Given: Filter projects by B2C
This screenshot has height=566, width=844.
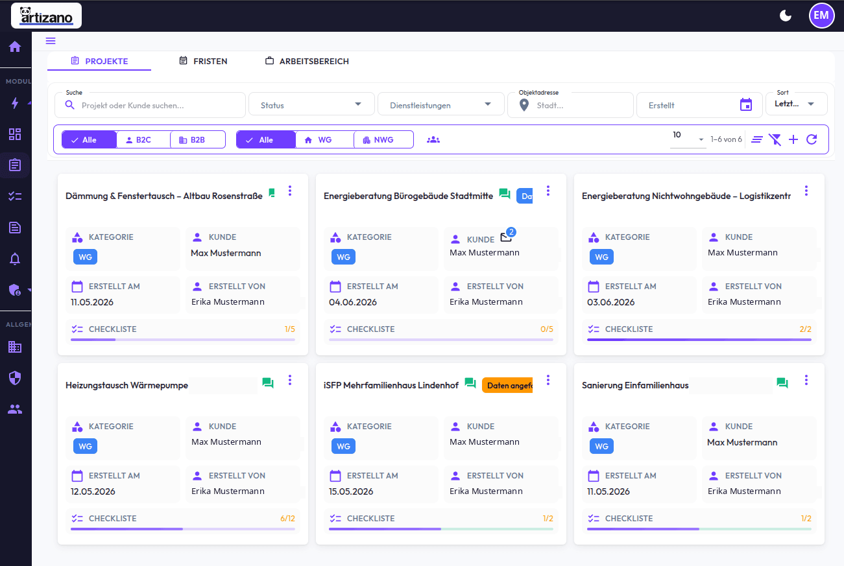Looking at the screenshot, I should click(143, 139).
